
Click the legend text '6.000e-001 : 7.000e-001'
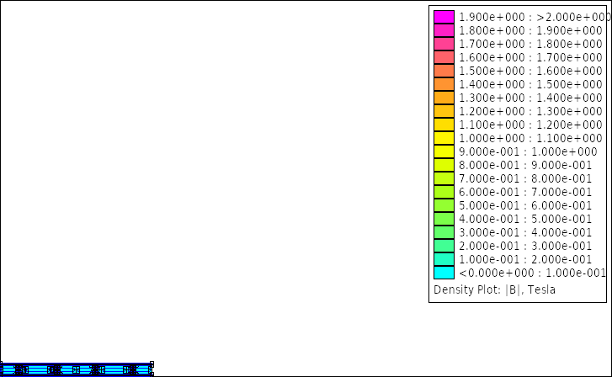525,192
